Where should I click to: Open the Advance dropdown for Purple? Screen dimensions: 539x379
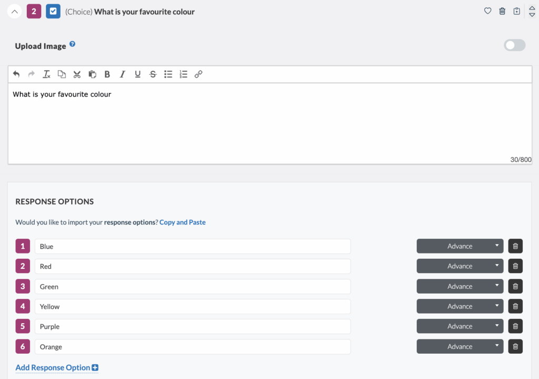[460, 326]
